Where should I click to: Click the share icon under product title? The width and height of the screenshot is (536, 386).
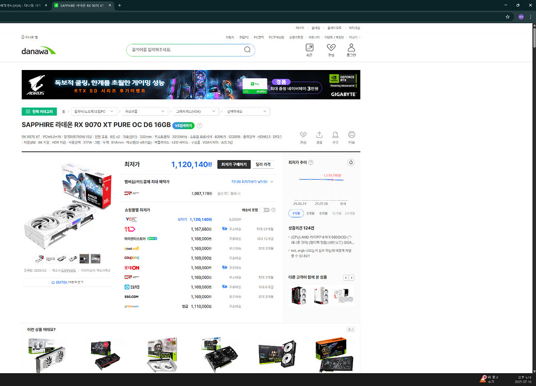point(319,135)
